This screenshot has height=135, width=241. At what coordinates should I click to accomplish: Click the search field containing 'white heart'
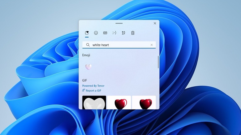pyautogui.click(x=119, y=45)
